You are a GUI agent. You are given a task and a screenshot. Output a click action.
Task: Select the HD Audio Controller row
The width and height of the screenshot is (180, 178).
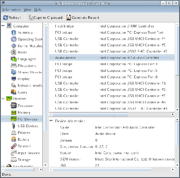112,58
